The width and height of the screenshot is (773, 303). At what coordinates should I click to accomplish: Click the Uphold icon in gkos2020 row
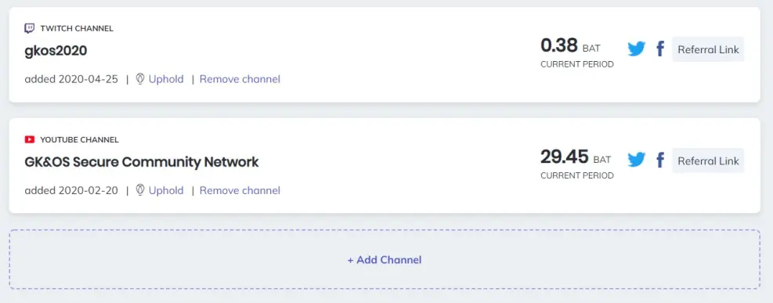[140, 79]
